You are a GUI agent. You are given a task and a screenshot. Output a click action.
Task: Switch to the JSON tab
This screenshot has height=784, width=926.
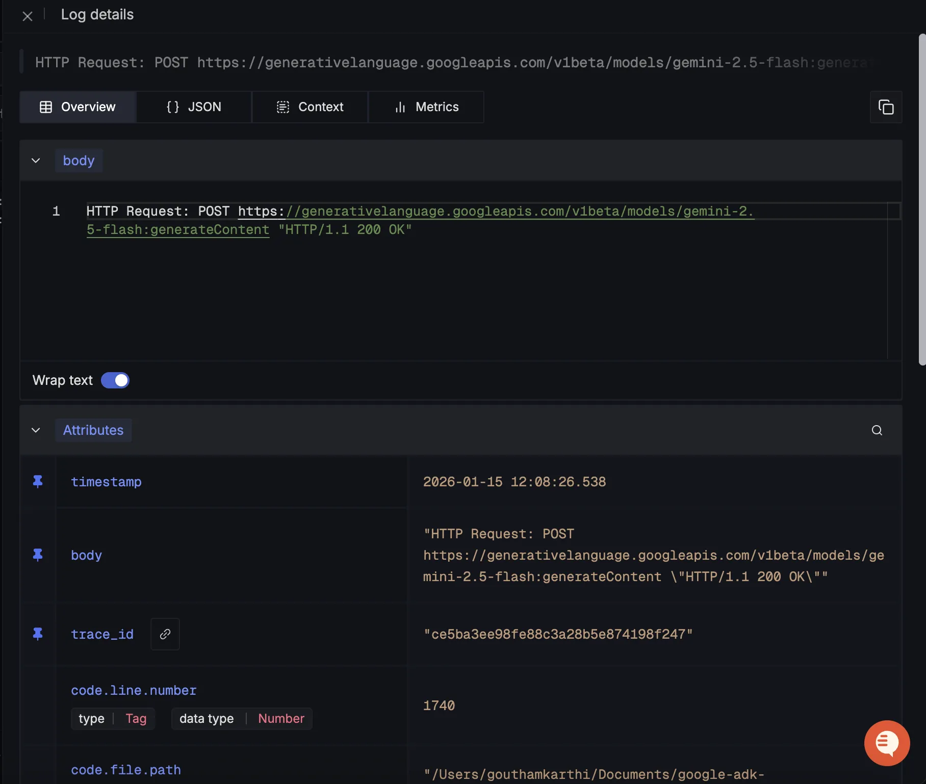[x=194, y=107]
